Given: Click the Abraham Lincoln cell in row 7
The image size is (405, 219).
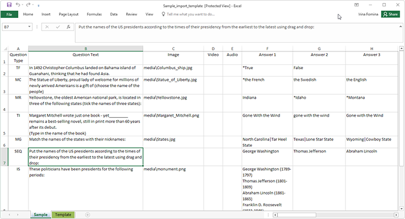Looking at the screenshot, I should pos(371,157).
